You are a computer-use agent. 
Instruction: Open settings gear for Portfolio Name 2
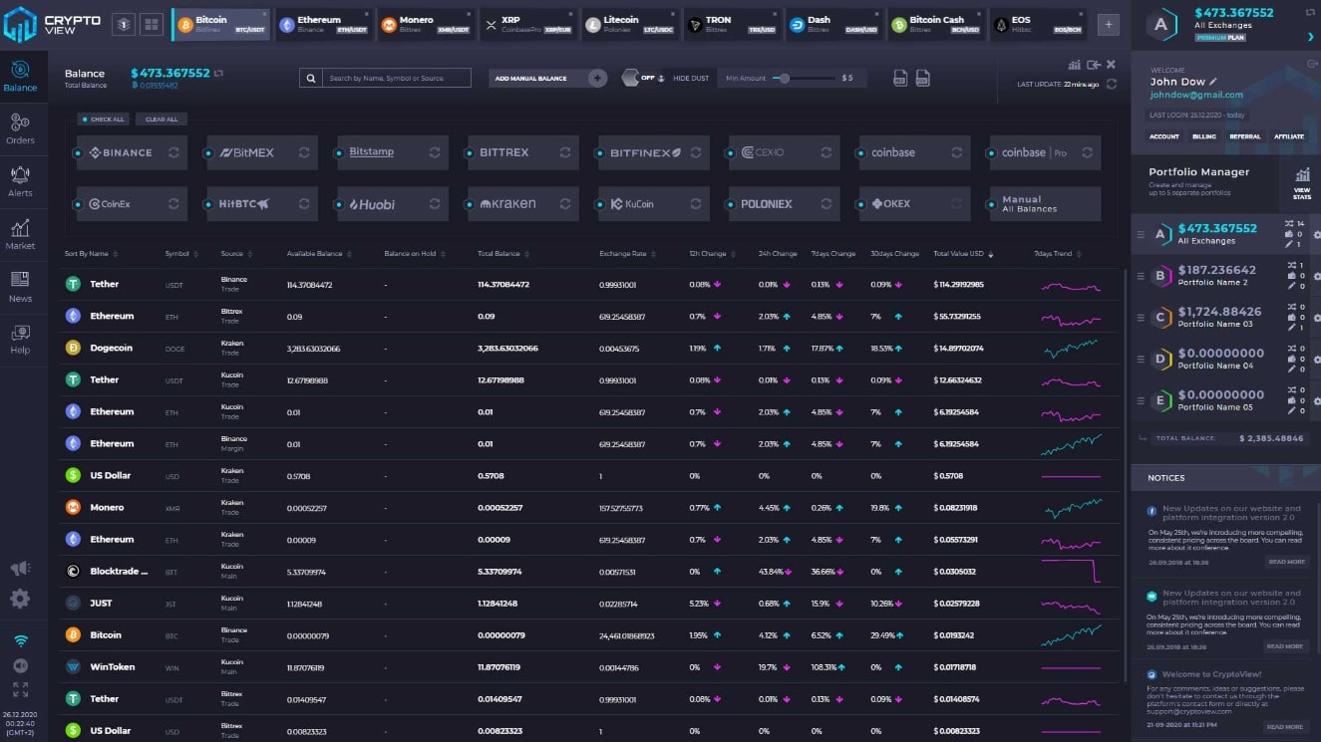pos(1317,277)
